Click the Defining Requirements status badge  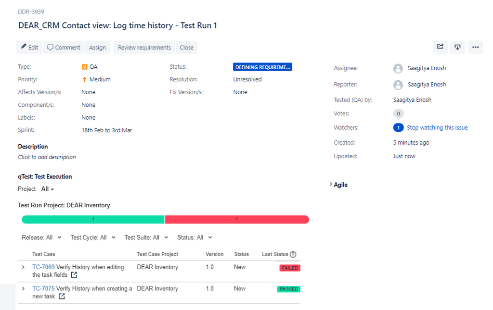click(x=262, y=67)
